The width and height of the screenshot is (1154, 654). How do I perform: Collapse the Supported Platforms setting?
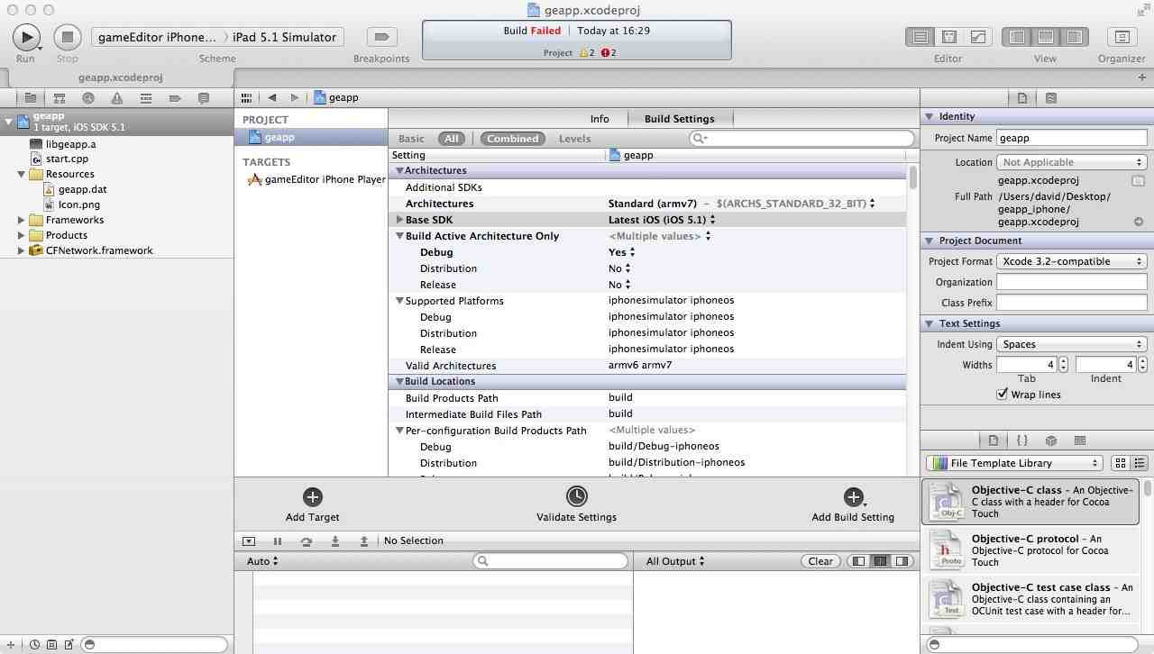399,301
